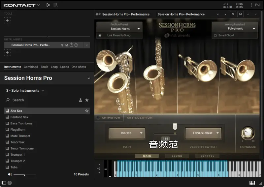Toggle the sidebar panel icon at bottom left
The image size is (264, 187).
[4, 183]
